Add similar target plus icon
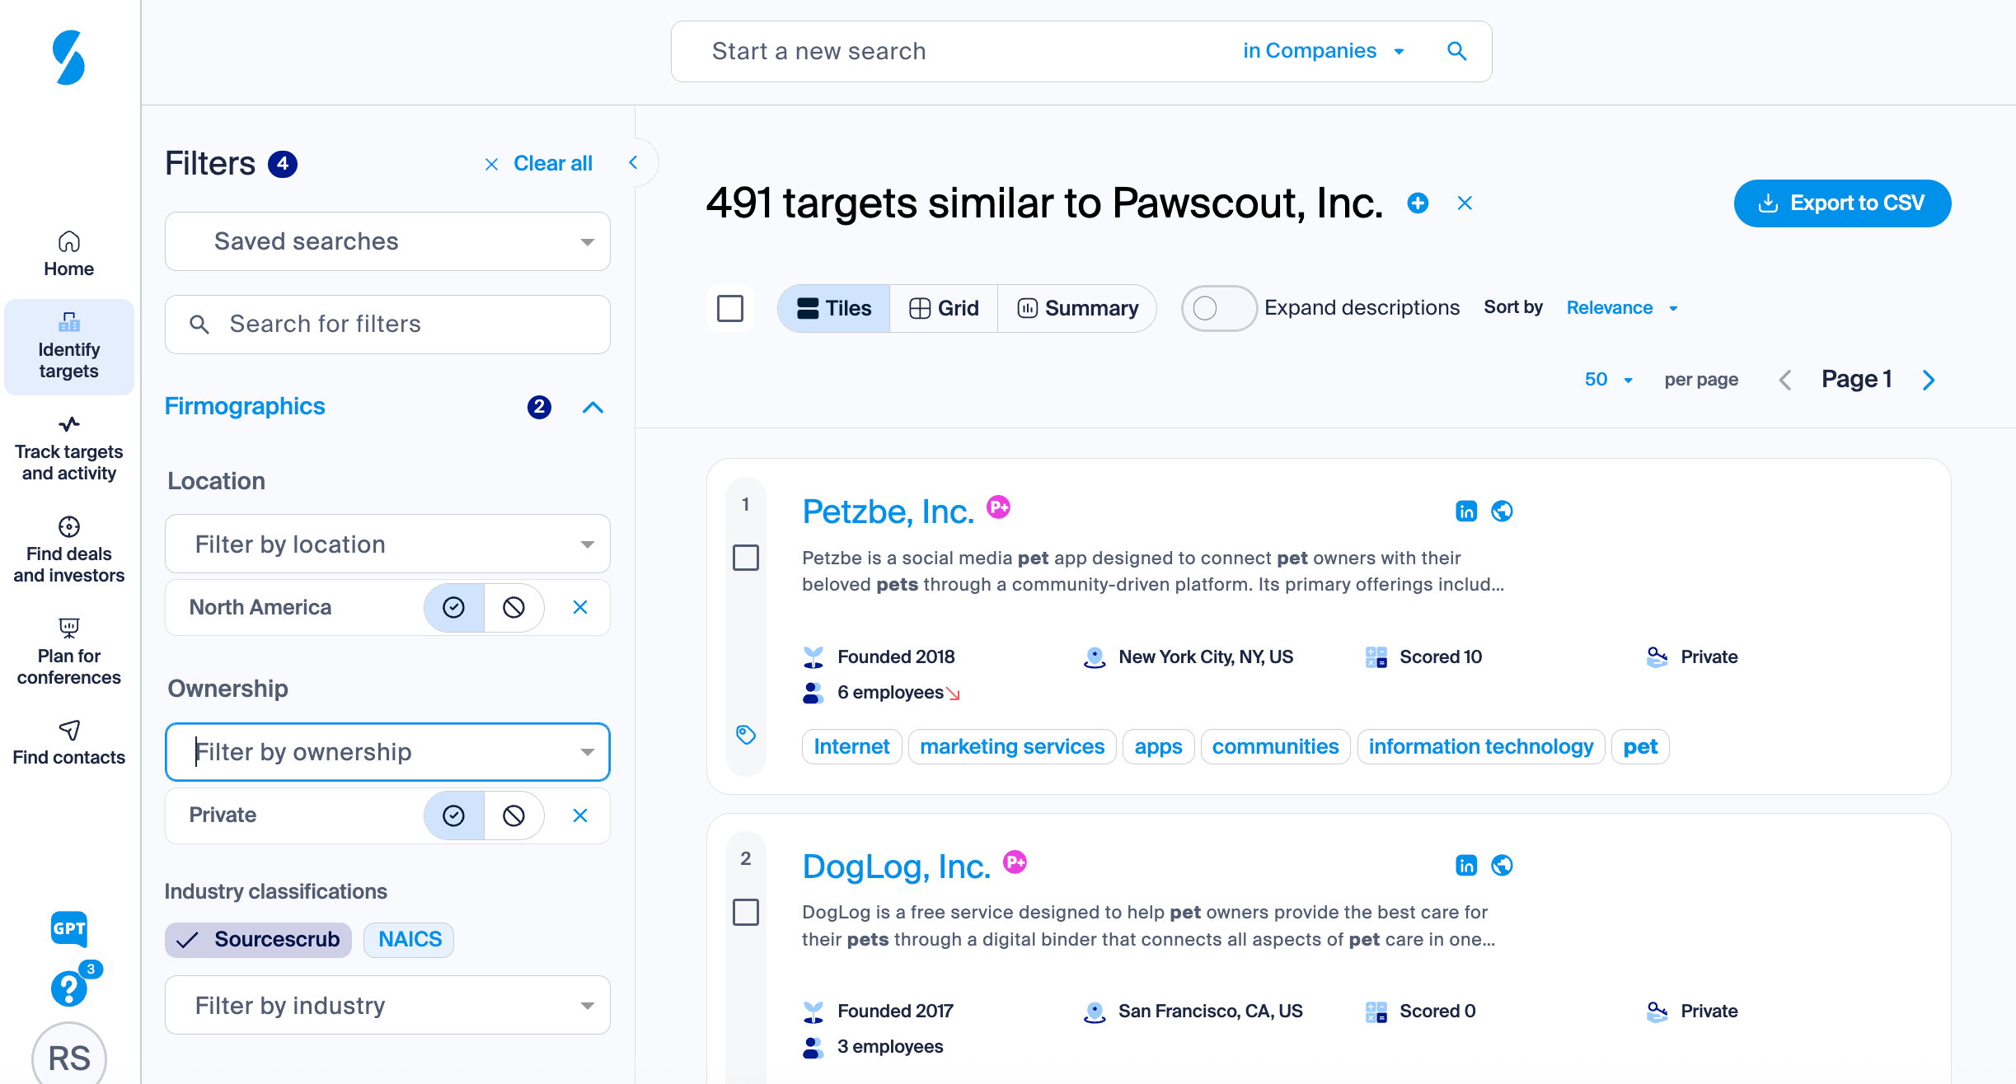Screen dimensions: 2016x1084 point(1418,203)
